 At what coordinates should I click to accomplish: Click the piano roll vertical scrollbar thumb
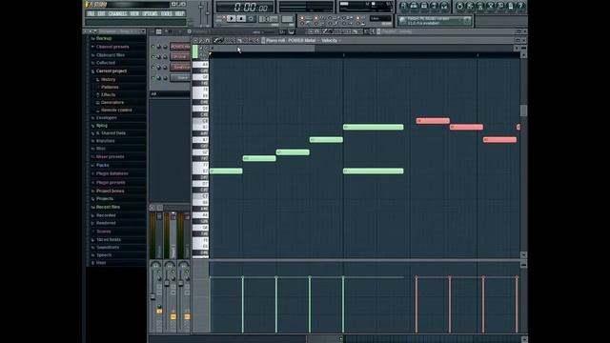click(523, 111)
